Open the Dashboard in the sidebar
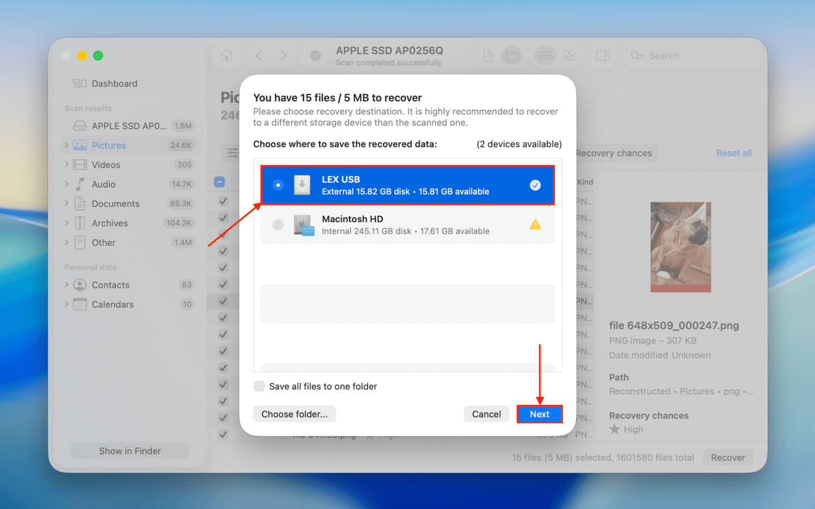This screenshot has width=815, height=509. (113, 83)
